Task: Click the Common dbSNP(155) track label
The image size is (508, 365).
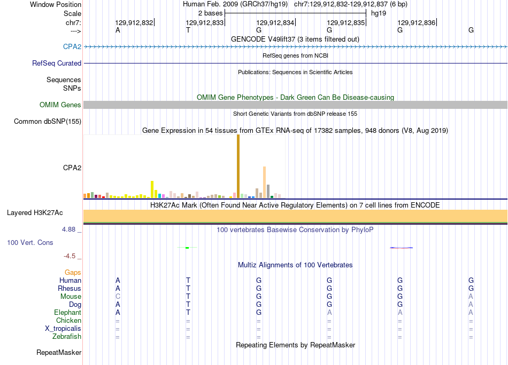Action: 48,121
